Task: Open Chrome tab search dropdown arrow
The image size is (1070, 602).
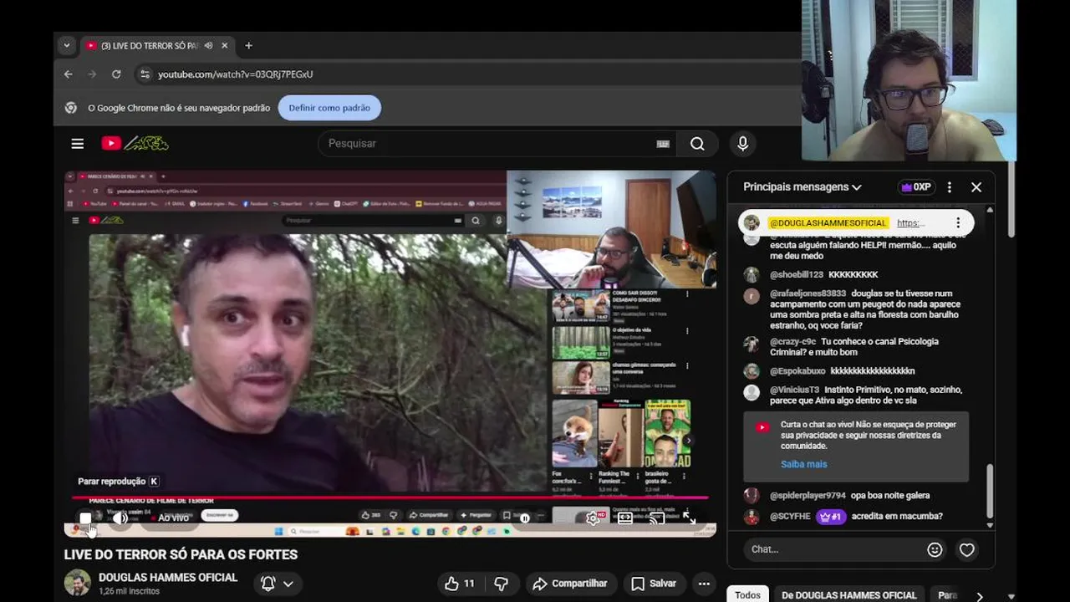Action: click(66, 46)
